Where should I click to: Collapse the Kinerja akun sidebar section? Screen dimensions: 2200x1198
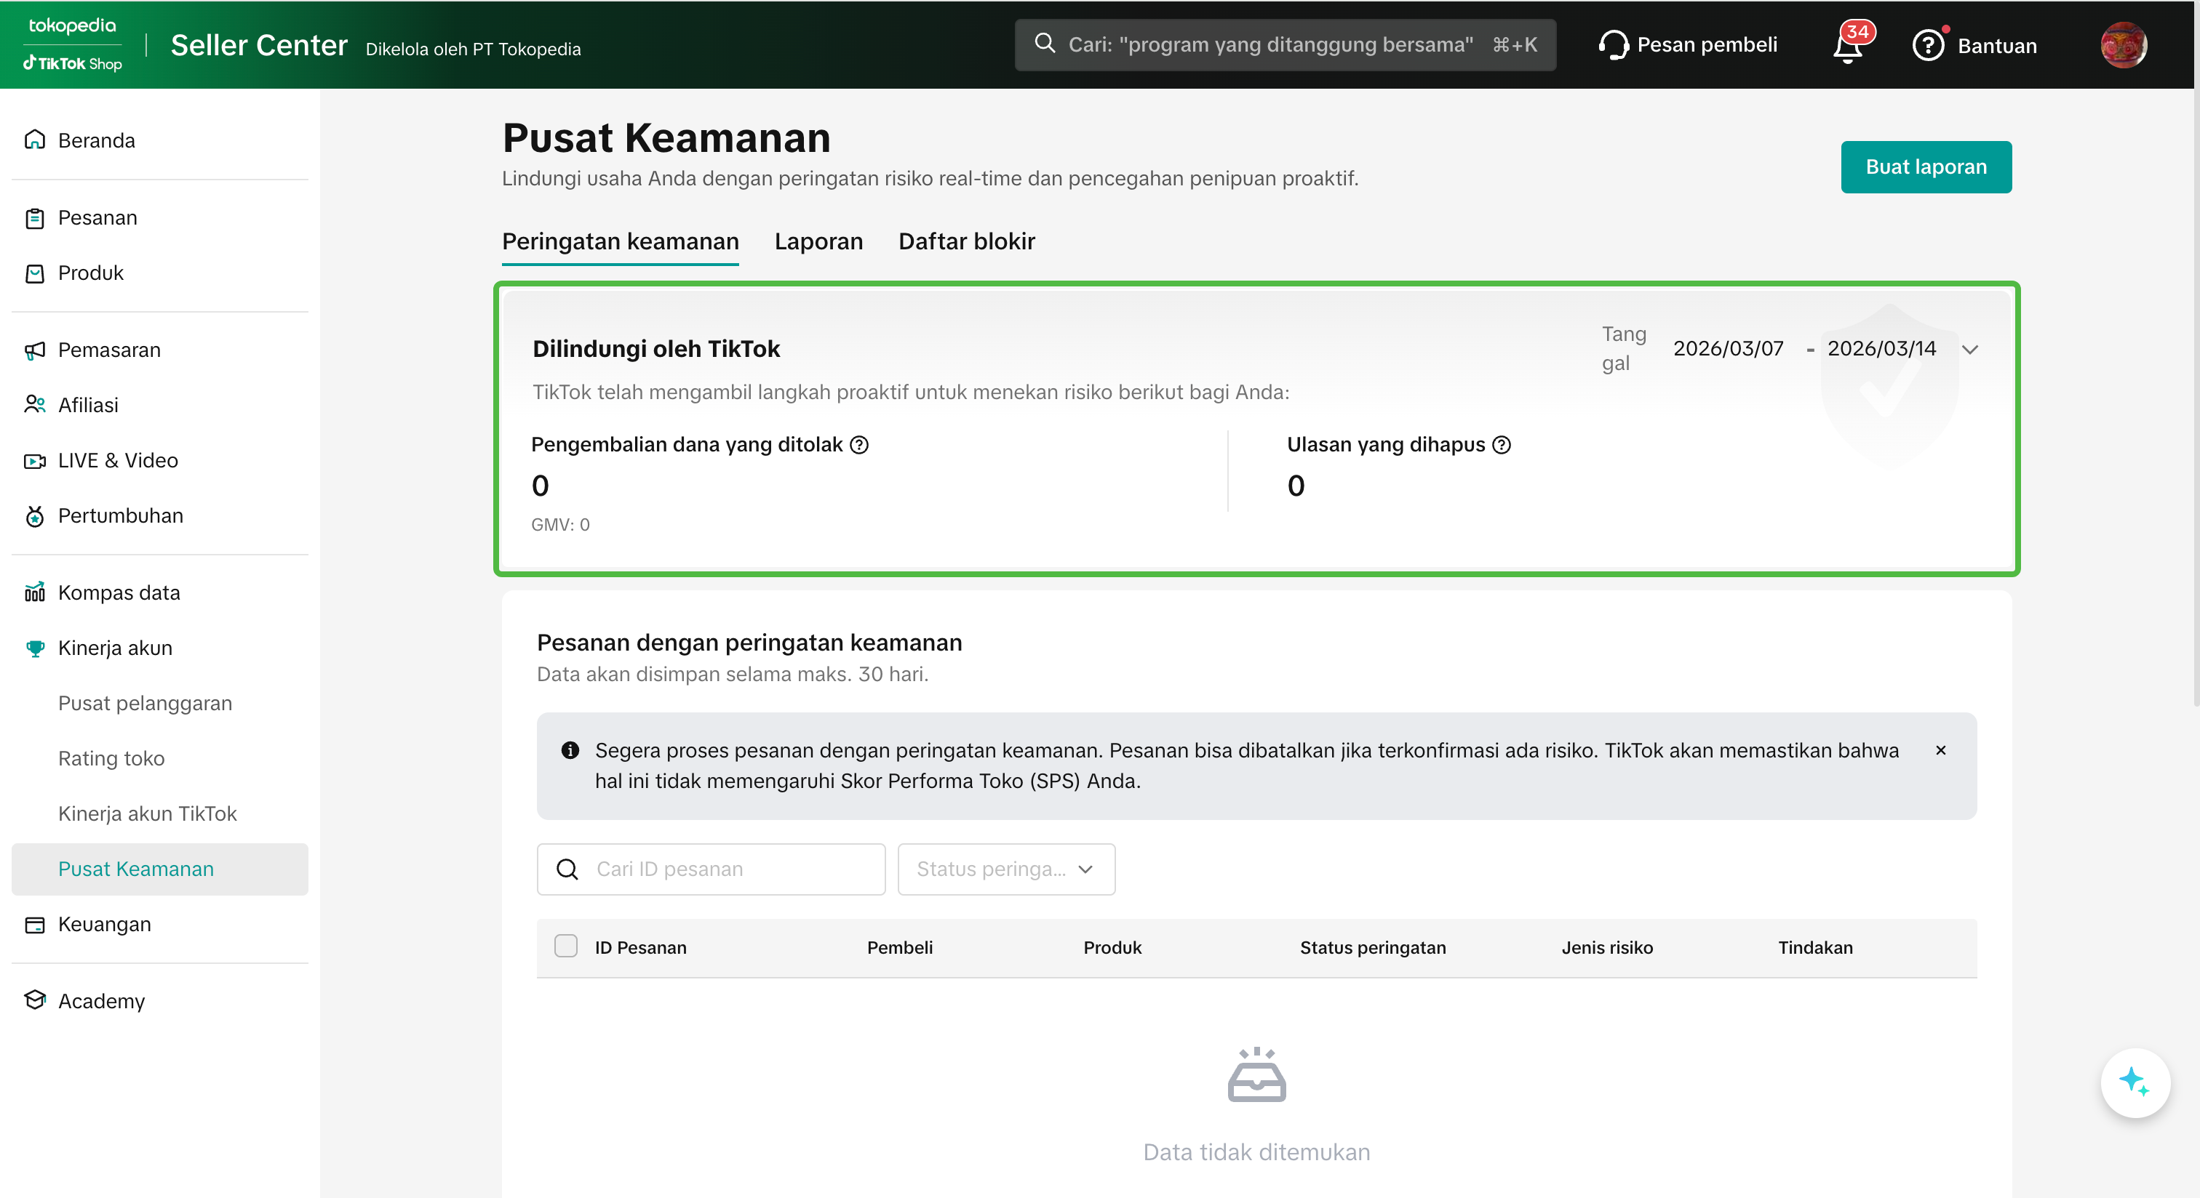pos(114,648)
